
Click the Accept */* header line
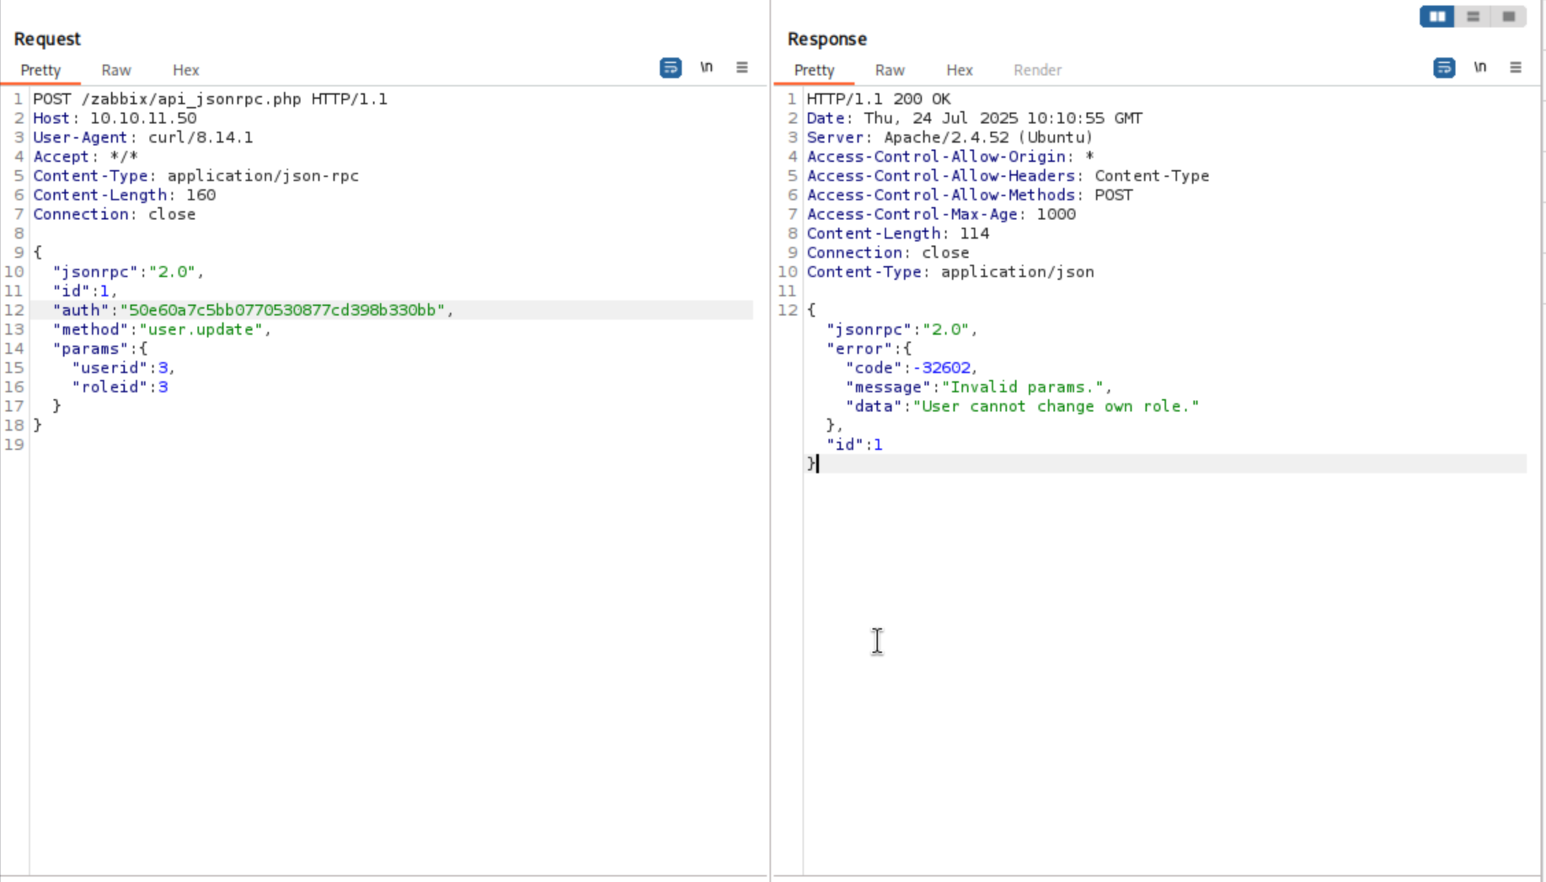click(x=86, y=156)
